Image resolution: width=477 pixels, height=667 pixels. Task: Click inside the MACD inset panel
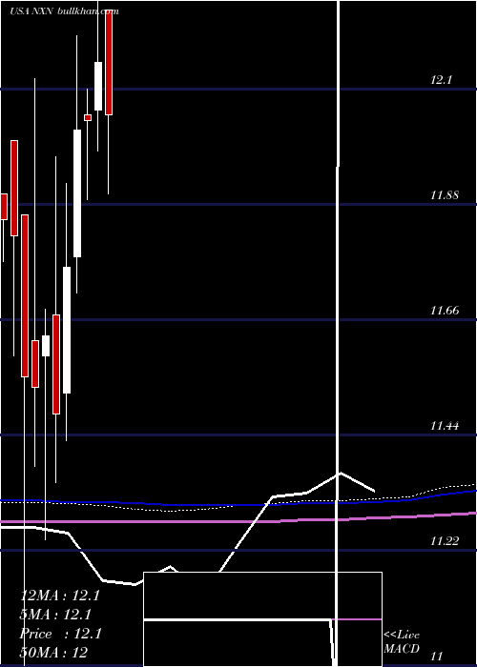262,619
